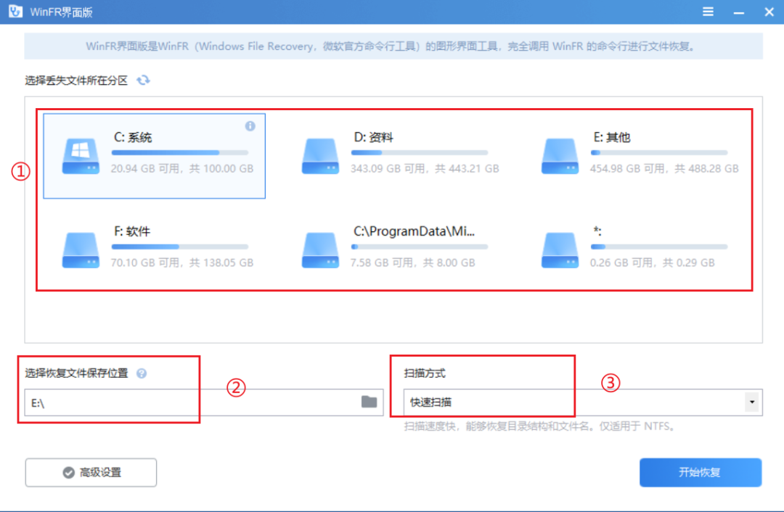Click text 454.98 GB 可用, 共 488.28 GB
The height and width of the screenshot is (512, 784).
point(664,168)
